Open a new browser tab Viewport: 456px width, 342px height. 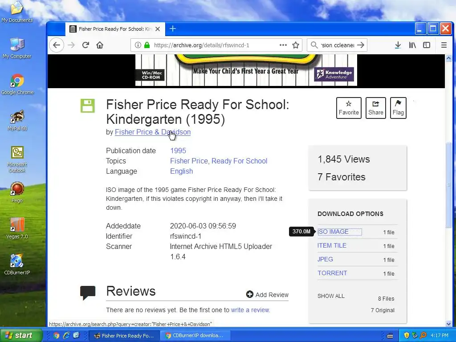173,28
